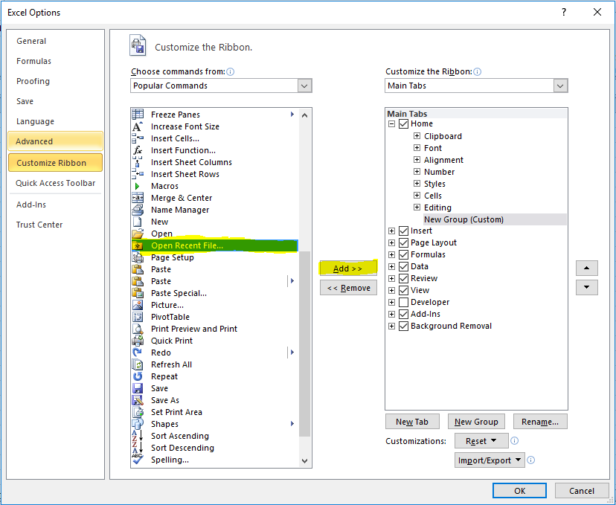
Task: Select the Print Preview and Print icon
Action: [x=138, y=329]
